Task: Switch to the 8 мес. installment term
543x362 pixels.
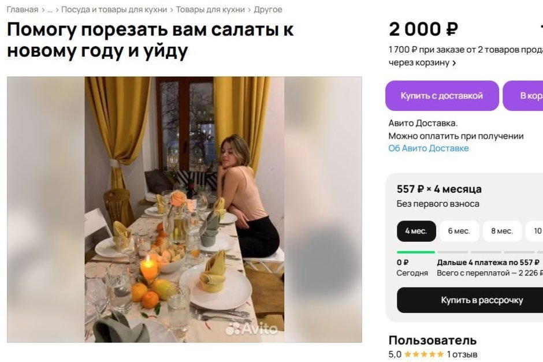Action: pos(502,231)
